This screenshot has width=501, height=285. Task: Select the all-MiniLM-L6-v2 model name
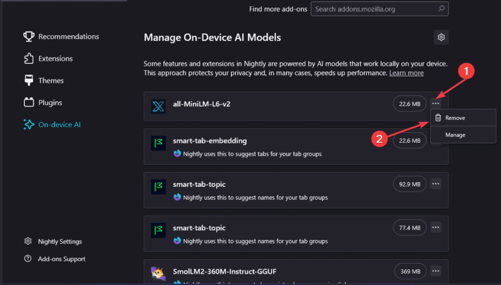coord(202,104)
